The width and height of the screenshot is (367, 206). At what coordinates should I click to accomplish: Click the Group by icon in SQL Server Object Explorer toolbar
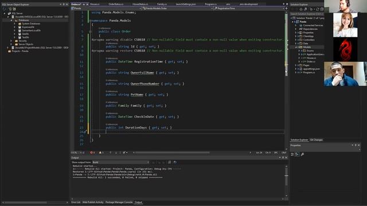(14, 9)
